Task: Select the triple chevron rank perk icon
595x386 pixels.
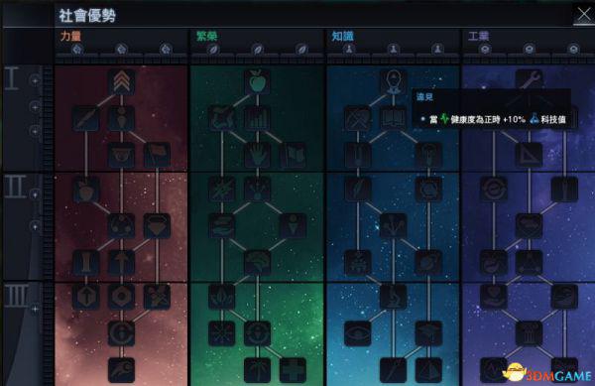Action: click(121, 82)
